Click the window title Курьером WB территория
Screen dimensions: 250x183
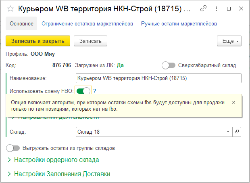coord(104,8)
